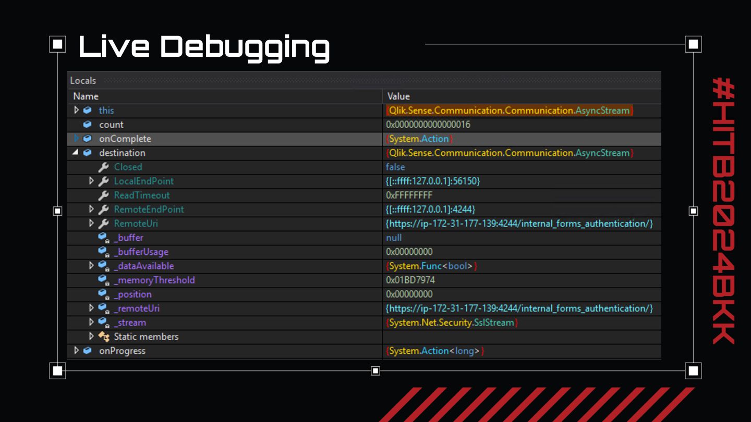This screenshot has width=751, height=422.
Task: Click the destination value Qlik.Sense.Communication.Communication.AsyncStream
Action: pyautogui.click(x=510, y=153)
